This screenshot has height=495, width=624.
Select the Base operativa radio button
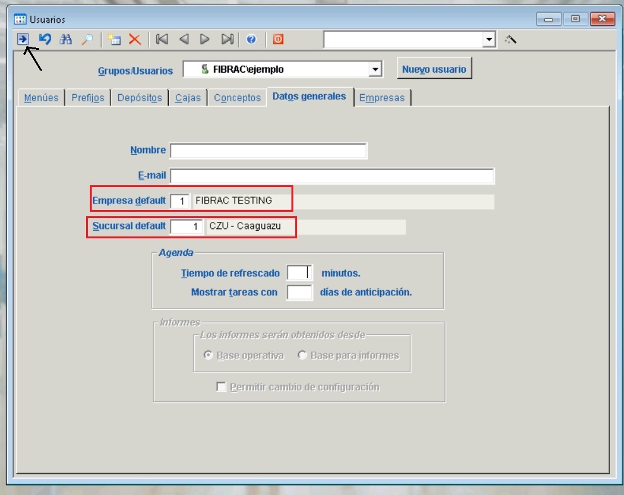[x=208, y=355]
